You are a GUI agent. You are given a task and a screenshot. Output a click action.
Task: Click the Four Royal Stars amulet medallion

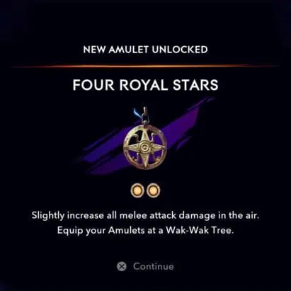(145, 147)
